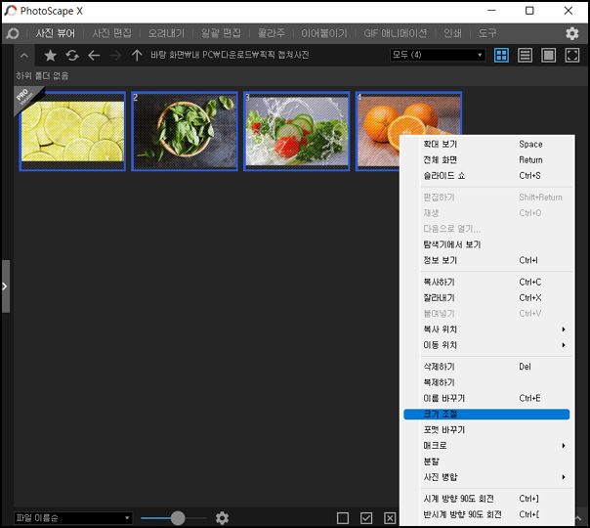Choose 이름 바꾸기 in the context menu

point(486,399)
